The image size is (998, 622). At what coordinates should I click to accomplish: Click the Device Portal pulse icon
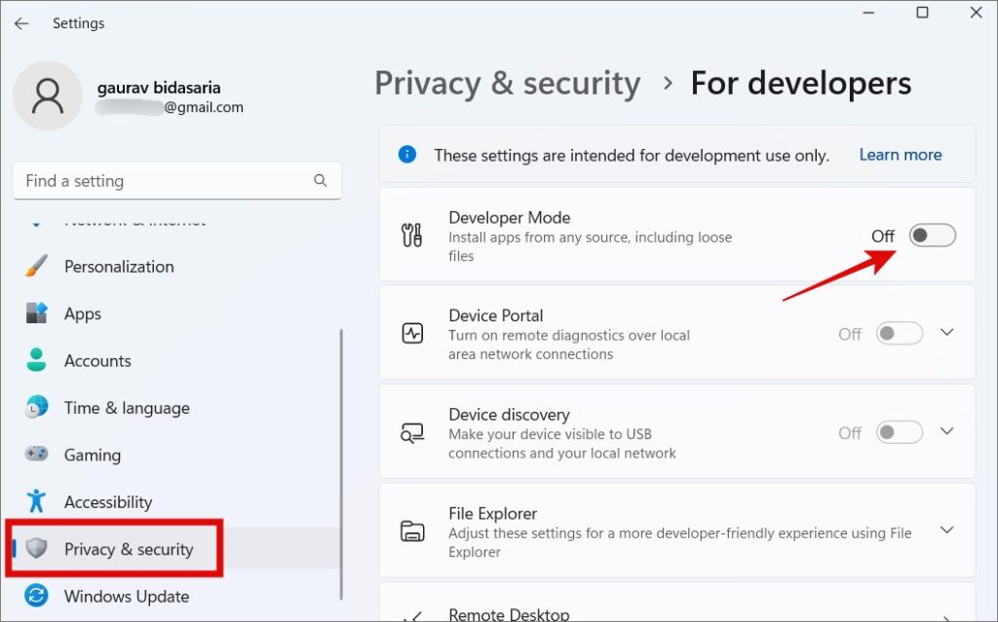tap(412, 333)
